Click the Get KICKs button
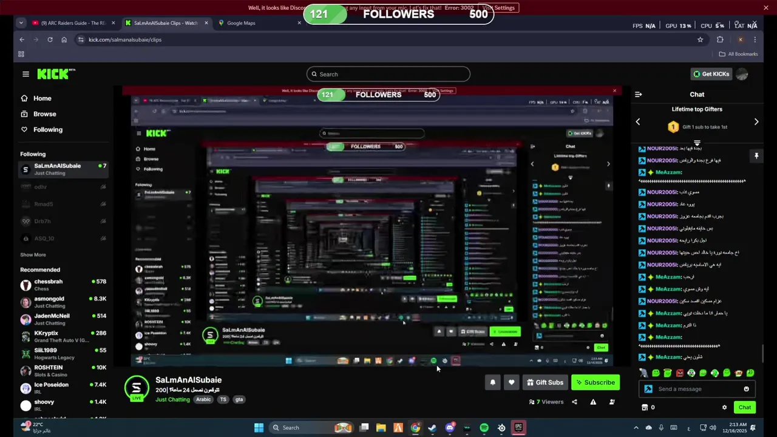The height and width of the screenshot is (437, 777). coord(711,74)
